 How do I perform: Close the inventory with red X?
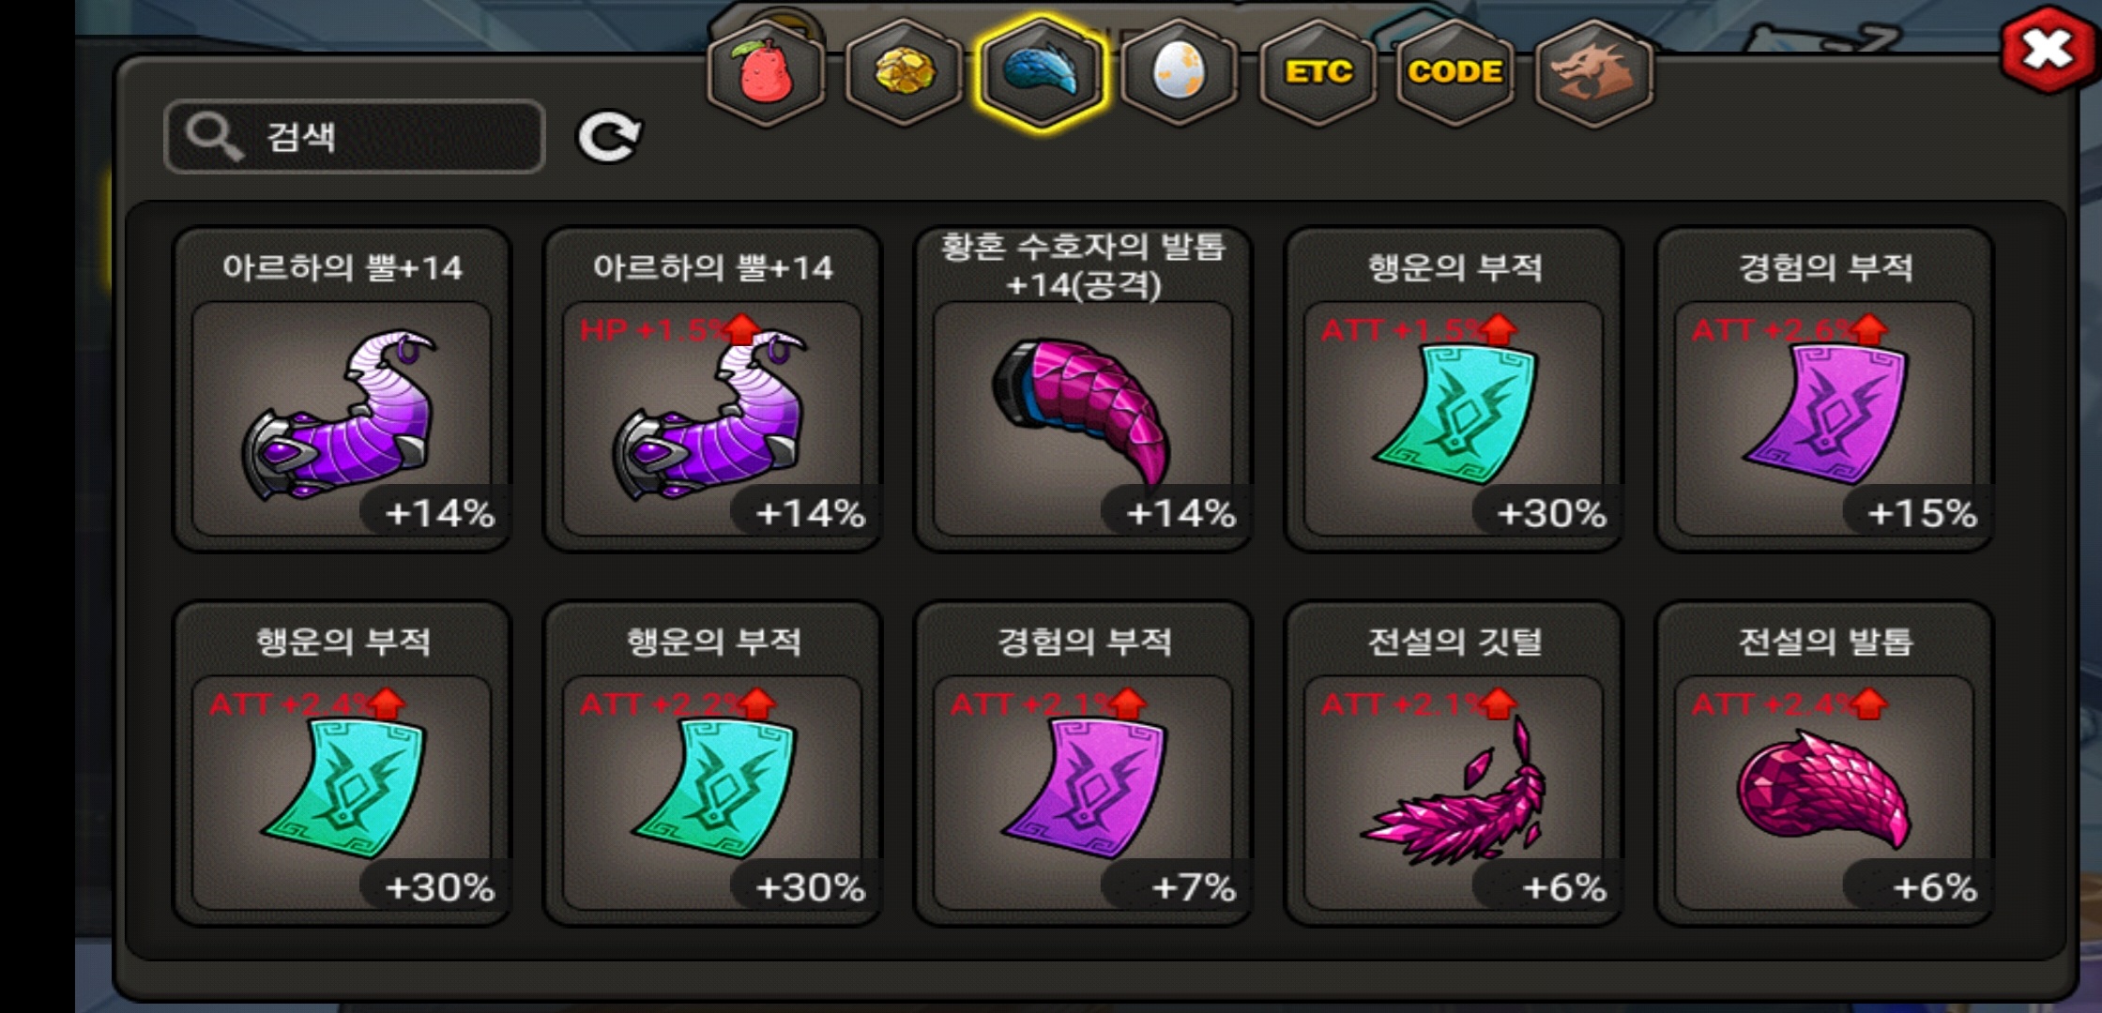pos(2046,50)
